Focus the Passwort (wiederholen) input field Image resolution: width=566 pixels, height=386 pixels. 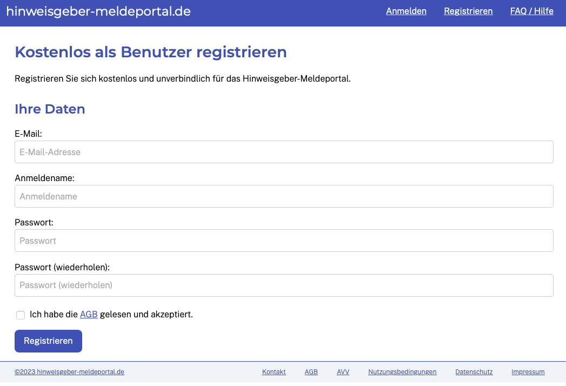(x=284, y=285)
